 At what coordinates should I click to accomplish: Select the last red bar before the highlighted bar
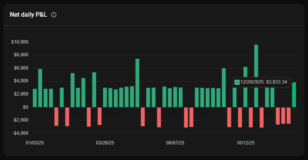(x=289, y=115)
